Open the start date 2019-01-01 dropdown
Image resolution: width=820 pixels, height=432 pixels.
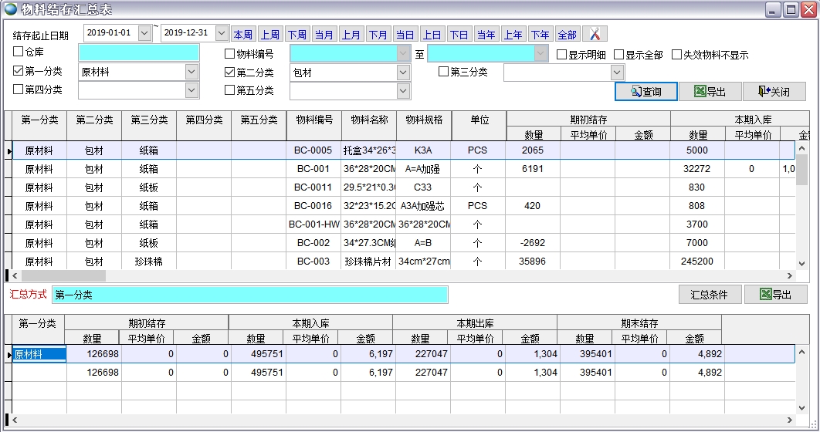(144, 33)
